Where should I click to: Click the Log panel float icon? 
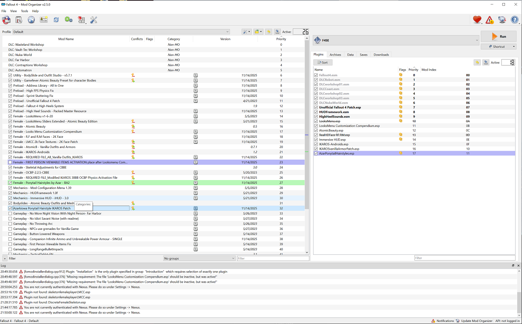[513, 266]
